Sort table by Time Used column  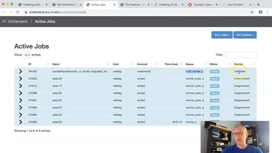click(172, 64)
